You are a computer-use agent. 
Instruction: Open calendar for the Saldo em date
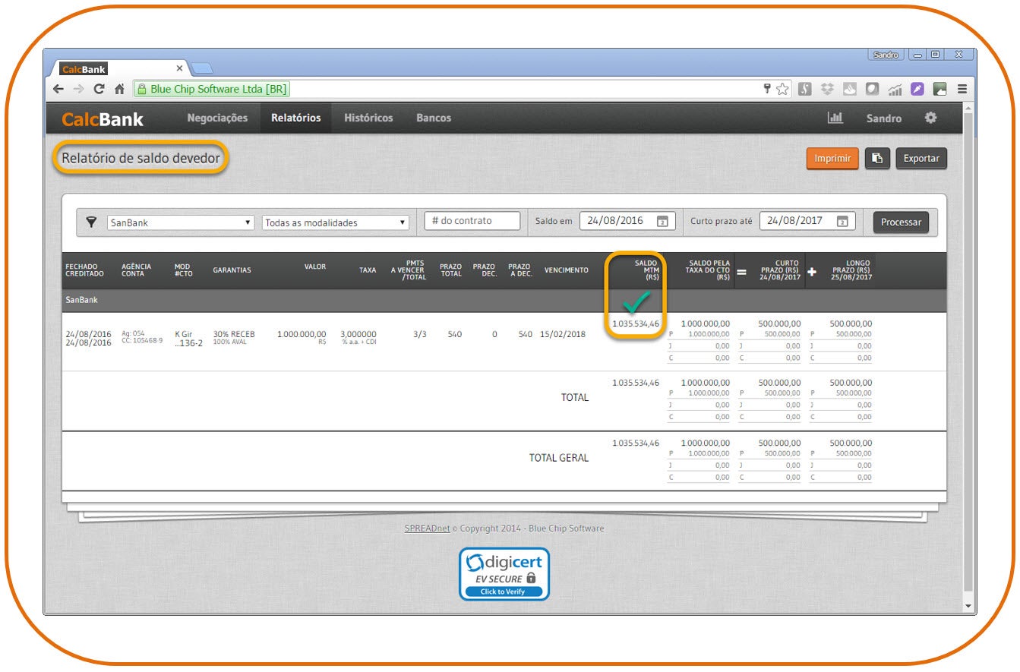(x=662, y=222)
